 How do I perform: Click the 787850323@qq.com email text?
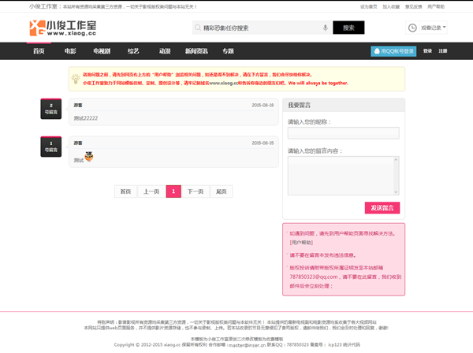(x=314, y=277)
